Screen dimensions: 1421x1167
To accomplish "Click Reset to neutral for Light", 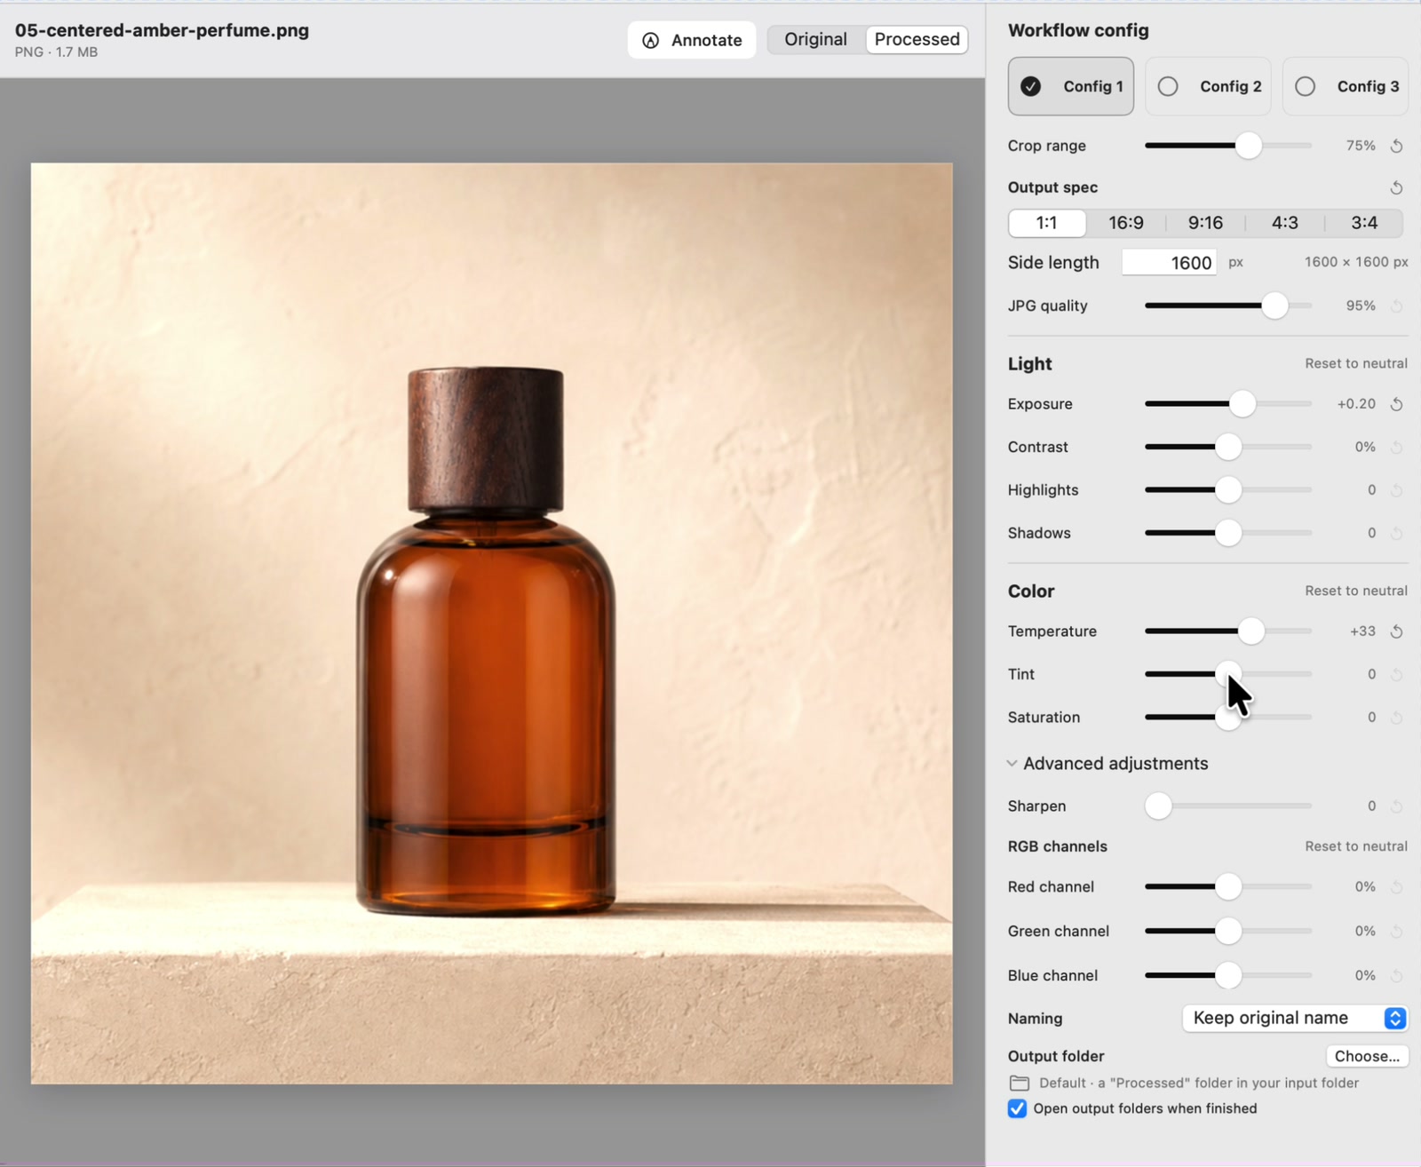I will 1356,363.
